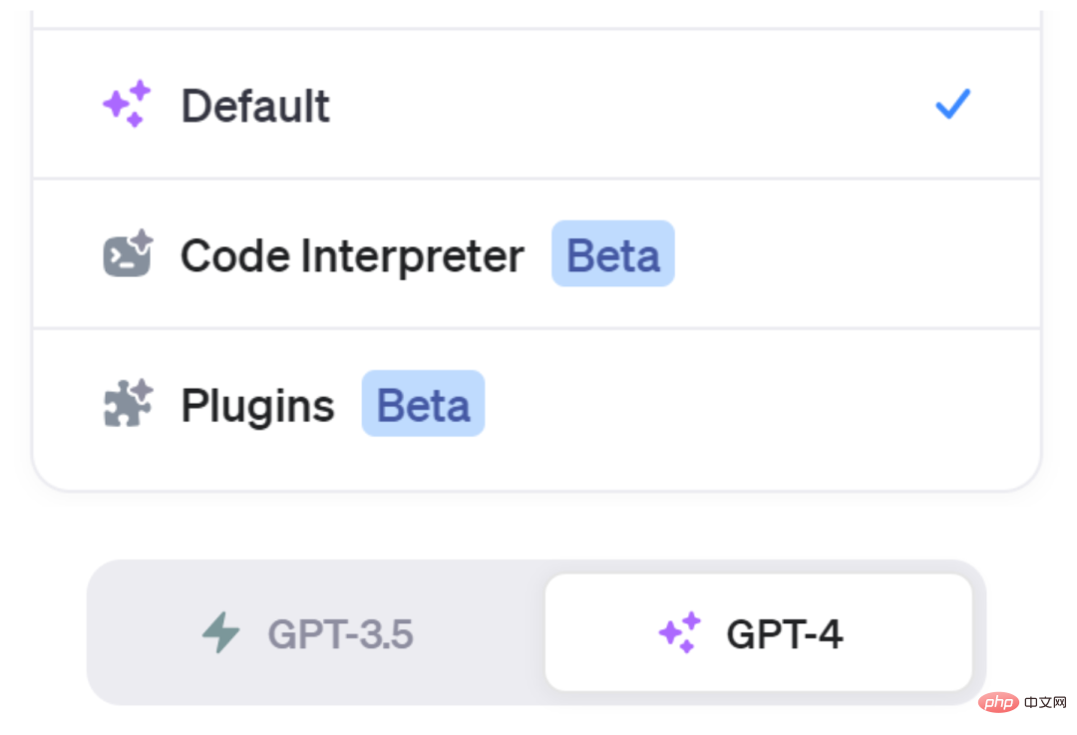This screenshot has width=1077, height=735.
Task: Enable the Plugins mode option
Action: [x=698, y=404]
